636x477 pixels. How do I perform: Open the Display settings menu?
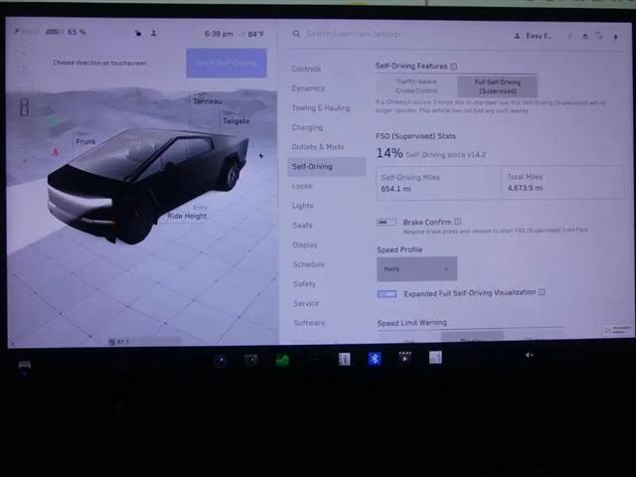(x=305, y=244)
